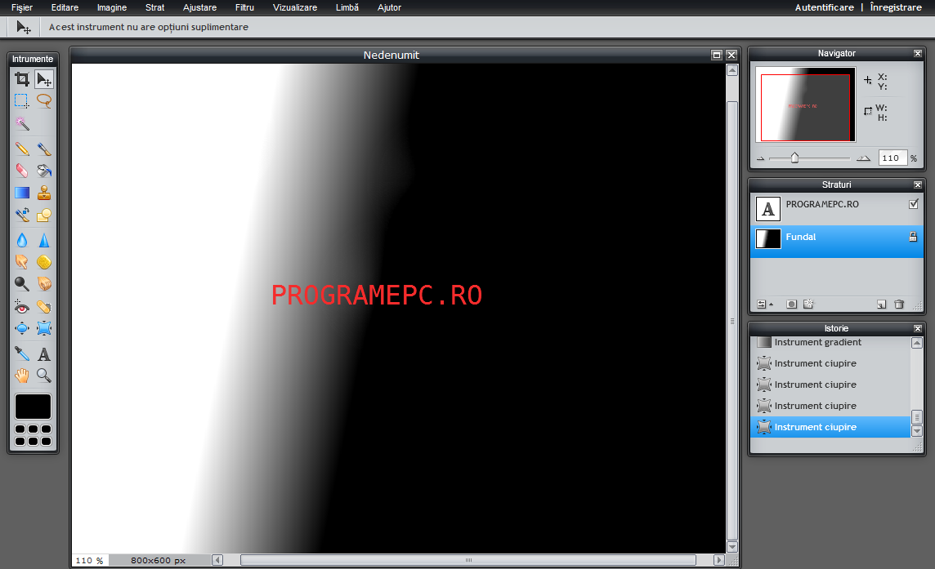Add a layer mask in Straturi
This screenshot has height=569, width=935.
(791, 304)
